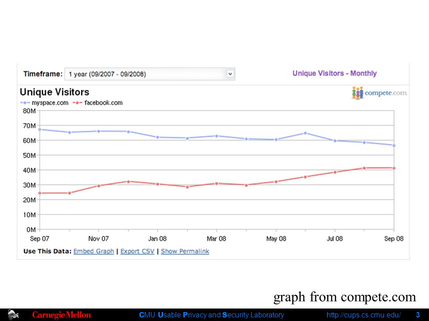Click the Sep 07 x-axis label
This screenshot has width=429, height=321.
click(39, 239)
